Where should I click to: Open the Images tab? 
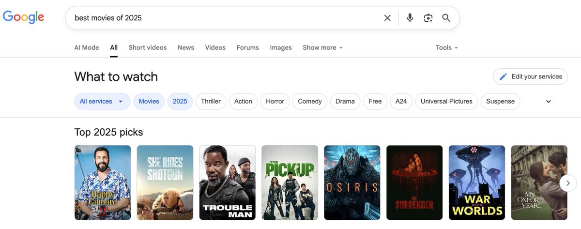coord(281,47)
